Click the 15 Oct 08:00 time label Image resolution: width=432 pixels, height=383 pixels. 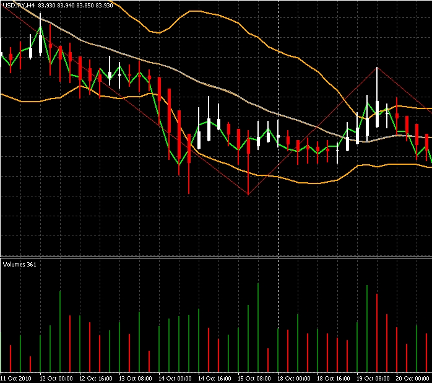tap(254, 378)
